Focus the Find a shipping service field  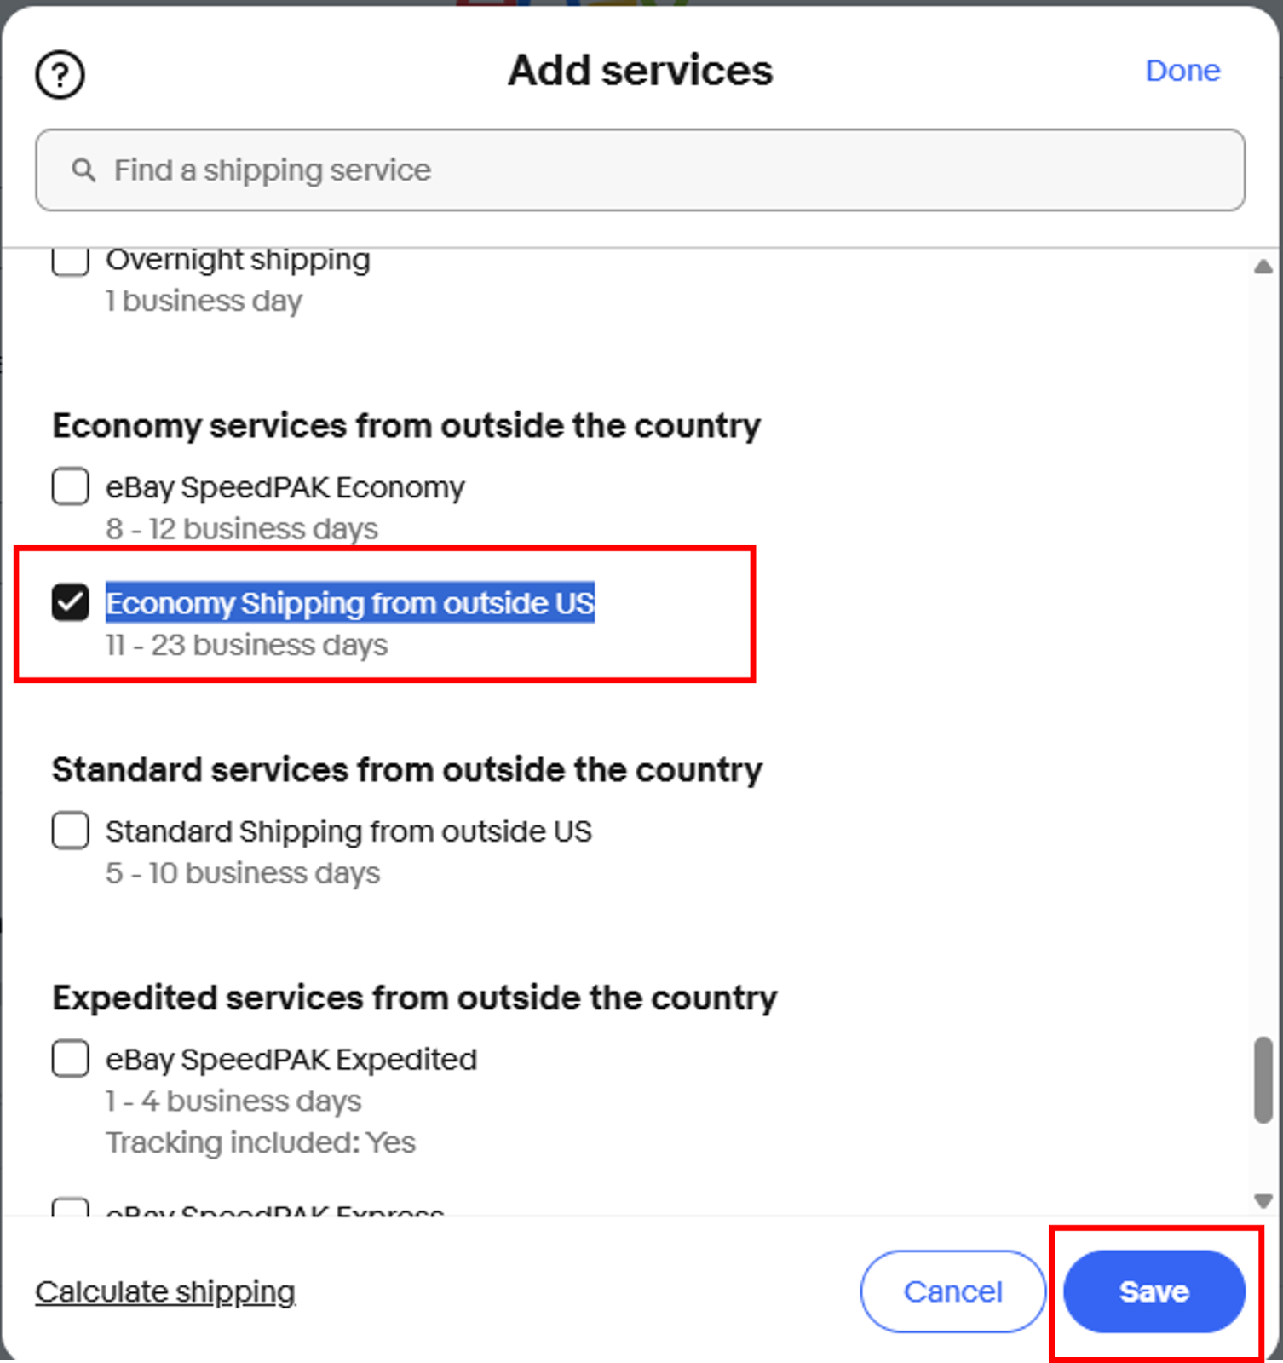[640, 170]
